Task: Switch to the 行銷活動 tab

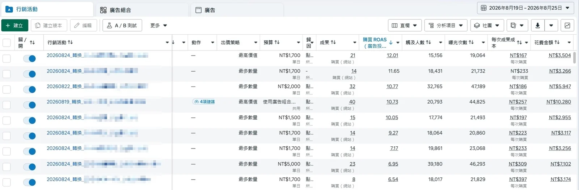Action: point(47,9)
